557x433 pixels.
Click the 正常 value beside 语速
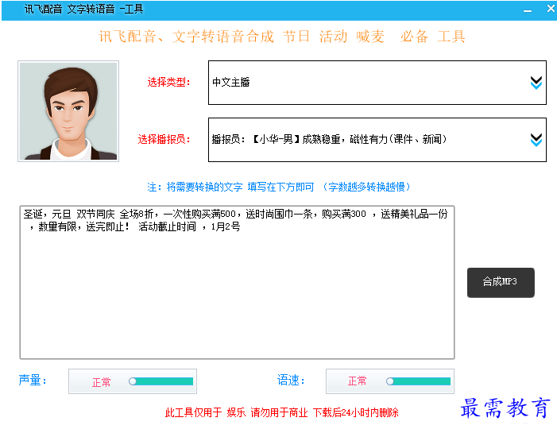(x=358, y=381)
